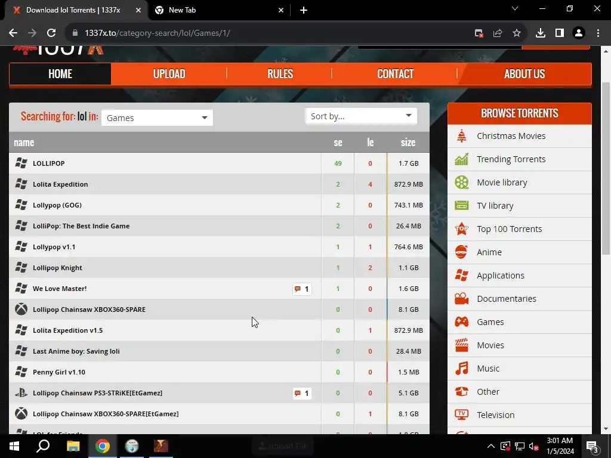Open the comment bubble on We Love Master!
Viewport: 611px width, 458px height.
pyautogui.click(x=302, y=289)
